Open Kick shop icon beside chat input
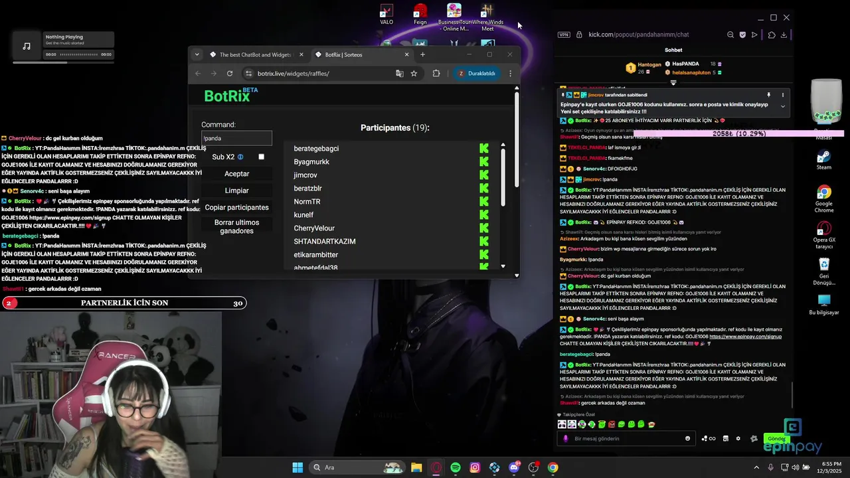 [725, 438]
